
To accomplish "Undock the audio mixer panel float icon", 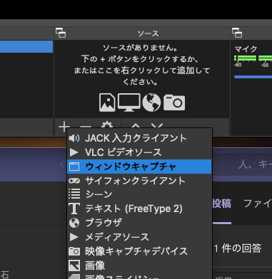I will pos(237,33).
